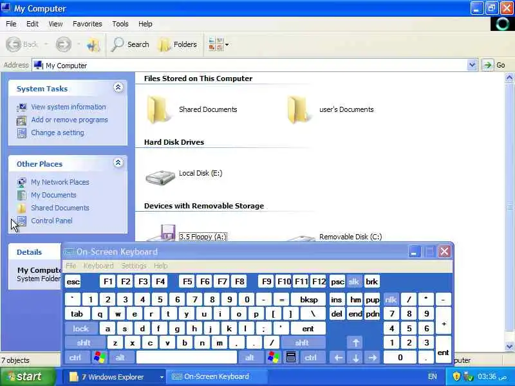The image size is (515, 386).
Task: Open the Start menu
Action: point(28,376)
